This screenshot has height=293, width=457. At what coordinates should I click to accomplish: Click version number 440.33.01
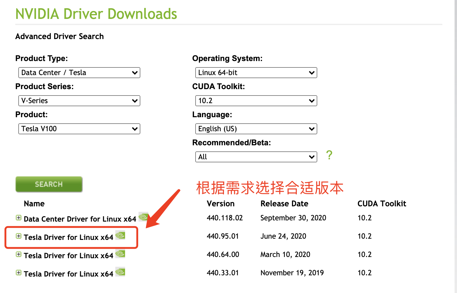[x=223, y=273]
